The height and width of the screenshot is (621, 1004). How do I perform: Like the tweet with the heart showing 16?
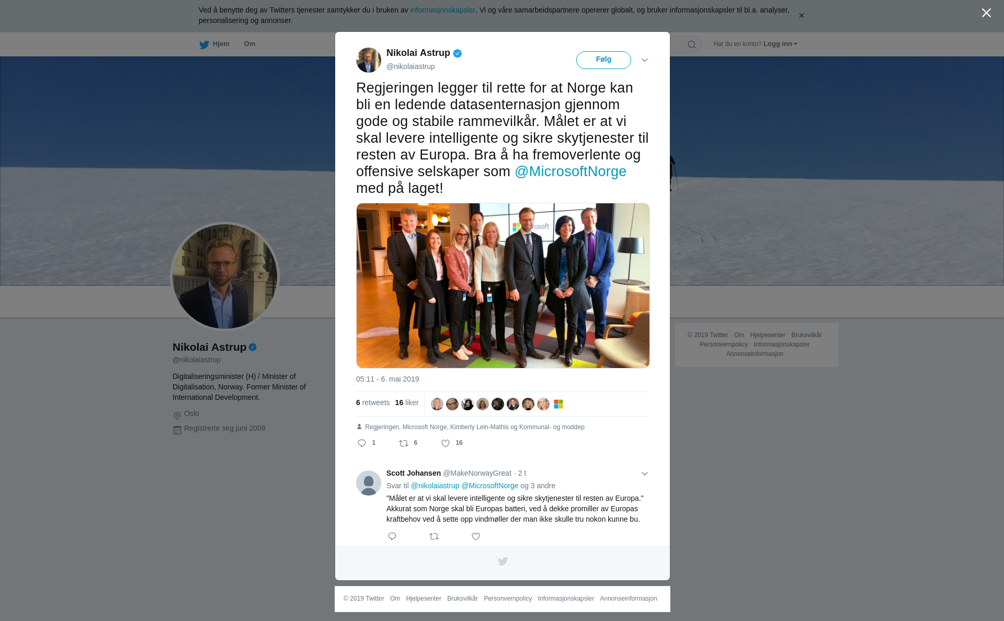click(x=446, y=443)
